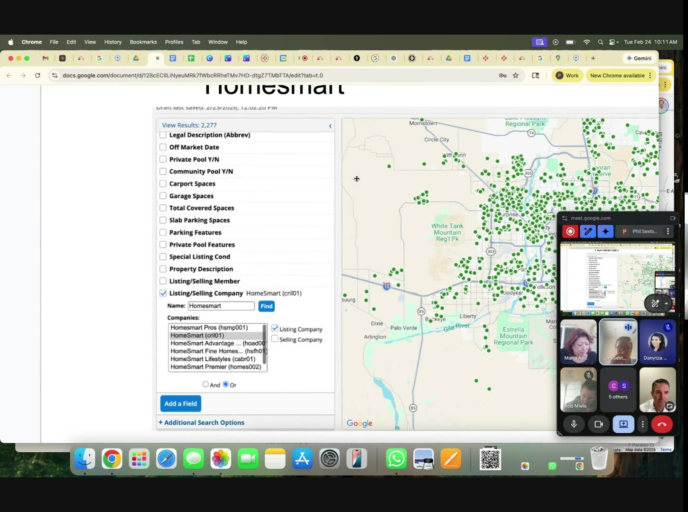Click the Find button

point(267,306)
